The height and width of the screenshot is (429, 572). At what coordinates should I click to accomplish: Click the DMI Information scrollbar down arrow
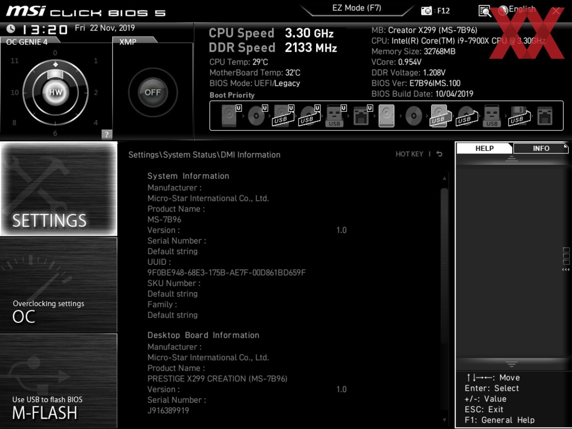pos(444,420)
